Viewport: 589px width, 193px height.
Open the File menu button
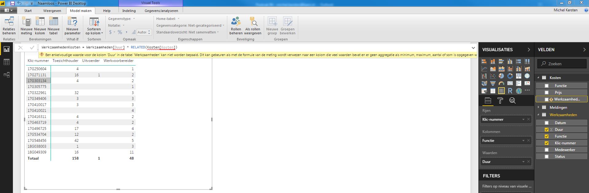pos(8,10)
